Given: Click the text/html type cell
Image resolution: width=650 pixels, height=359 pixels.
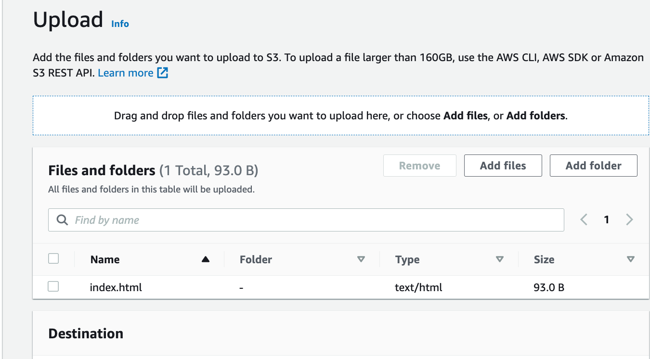Looking at the screenshot, I should (x=419, y=288).
